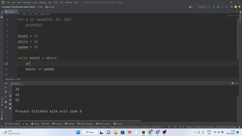Click the '4 spaces' indent status entry
Image resolution: width=242 pixels, height=136 pixels.
coord(189,127)
